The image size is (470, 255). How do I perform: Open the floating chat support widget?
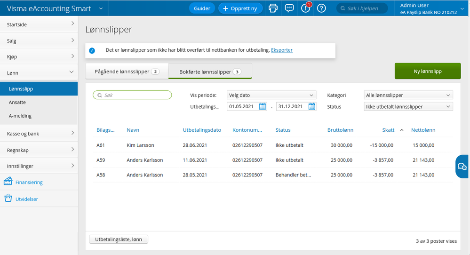tap(462, 167)
